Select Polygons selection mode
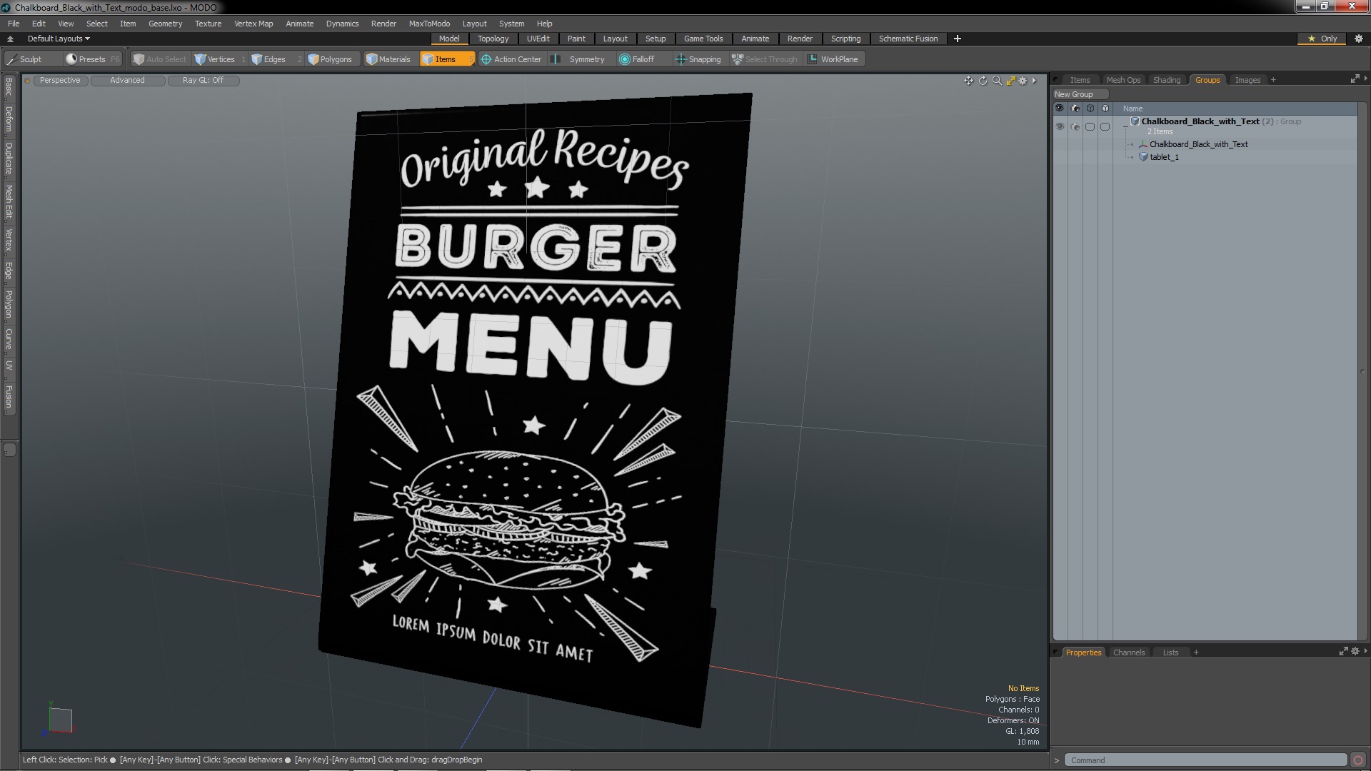This screenshot has width=1371, height=771. pos(330,59)
